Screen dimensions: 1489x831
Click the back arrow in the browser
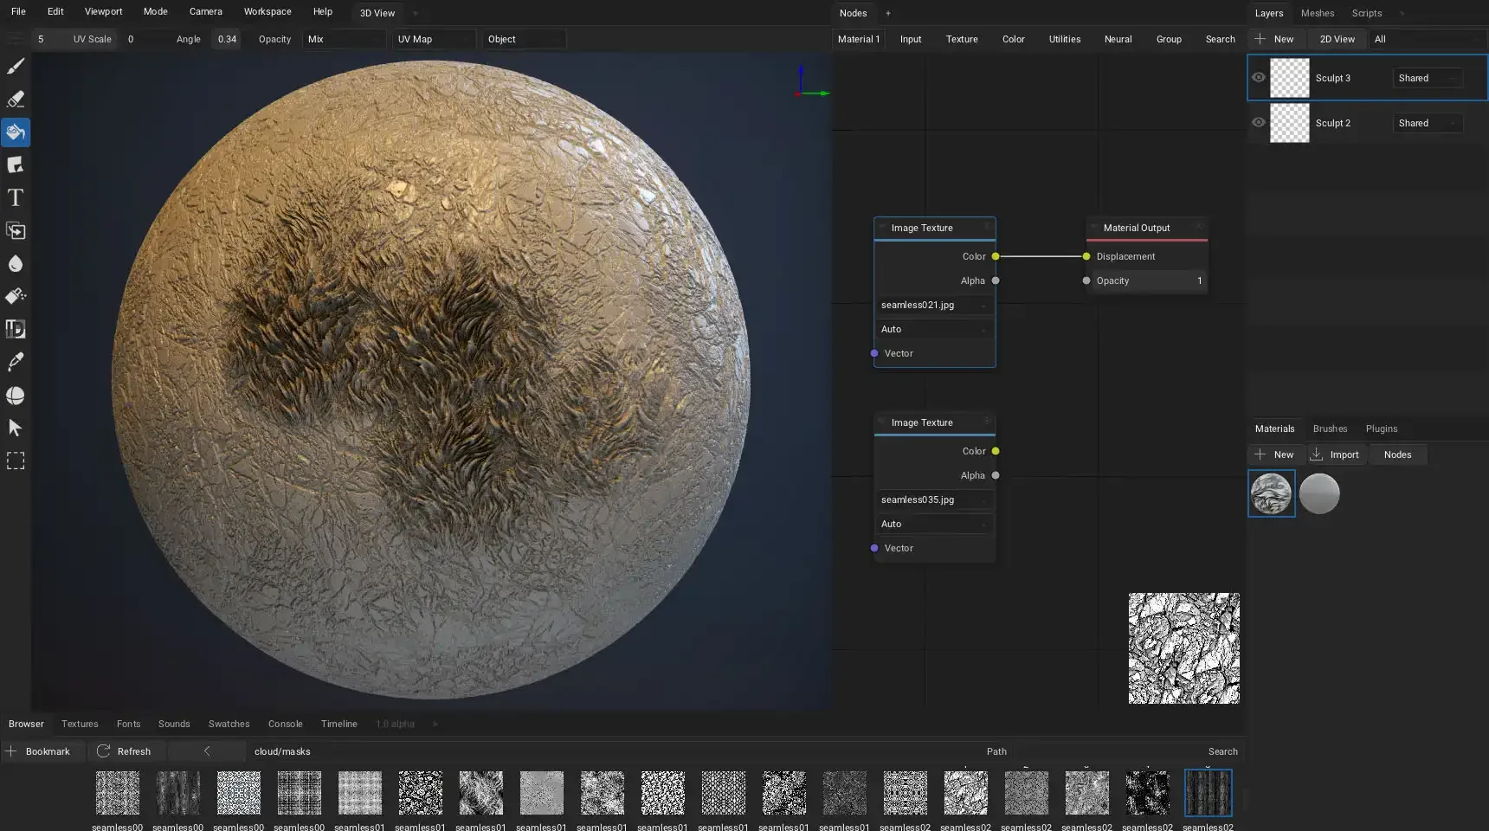[207, 751]
